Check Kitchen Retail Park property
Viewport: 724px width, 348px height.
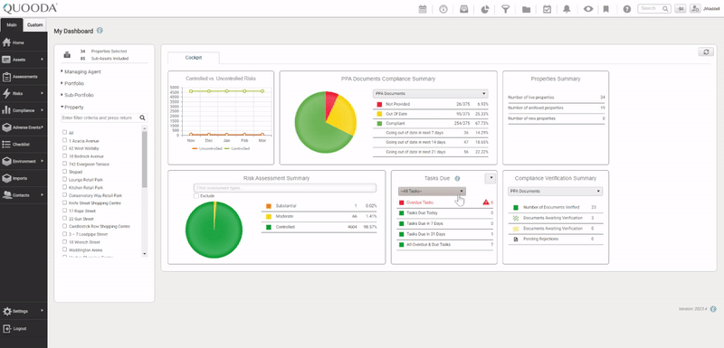click(64, 187)
